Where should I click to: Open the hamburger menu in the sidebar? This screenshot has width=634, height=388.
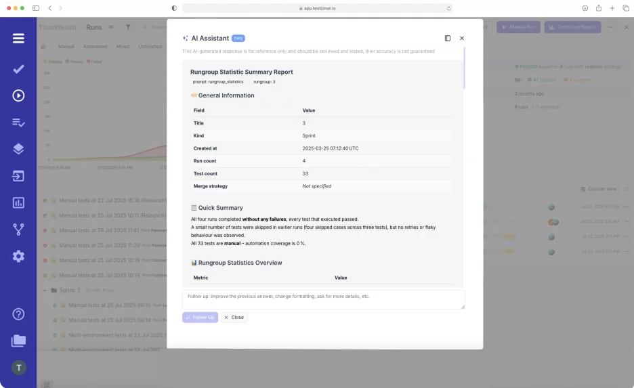point(18,39)
